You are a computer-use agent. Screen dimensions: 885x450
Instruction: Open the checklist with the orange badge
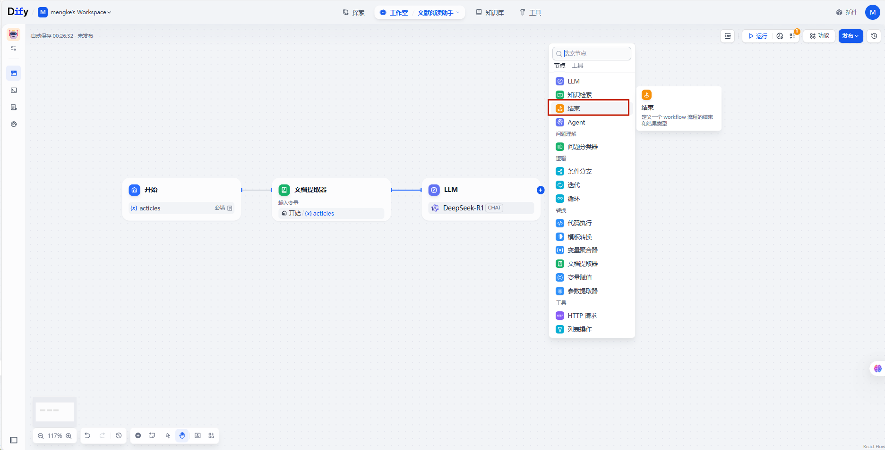pyautogui.click(x=793, y=36)
